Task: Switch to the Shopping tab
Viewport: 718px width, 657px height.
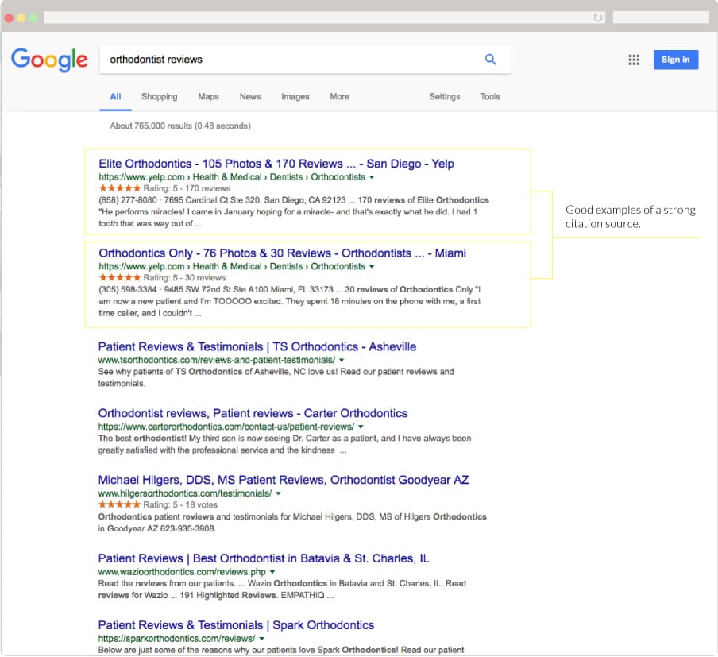Action: 160,97
